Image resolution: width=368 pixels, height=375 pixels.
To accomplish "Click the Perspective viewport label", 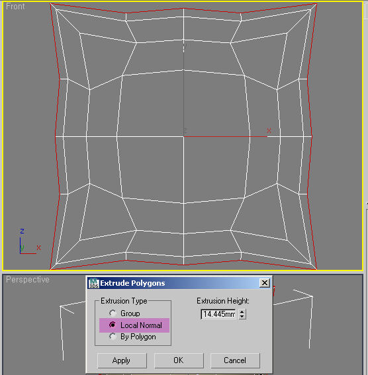I will click(x=28, y=280).
